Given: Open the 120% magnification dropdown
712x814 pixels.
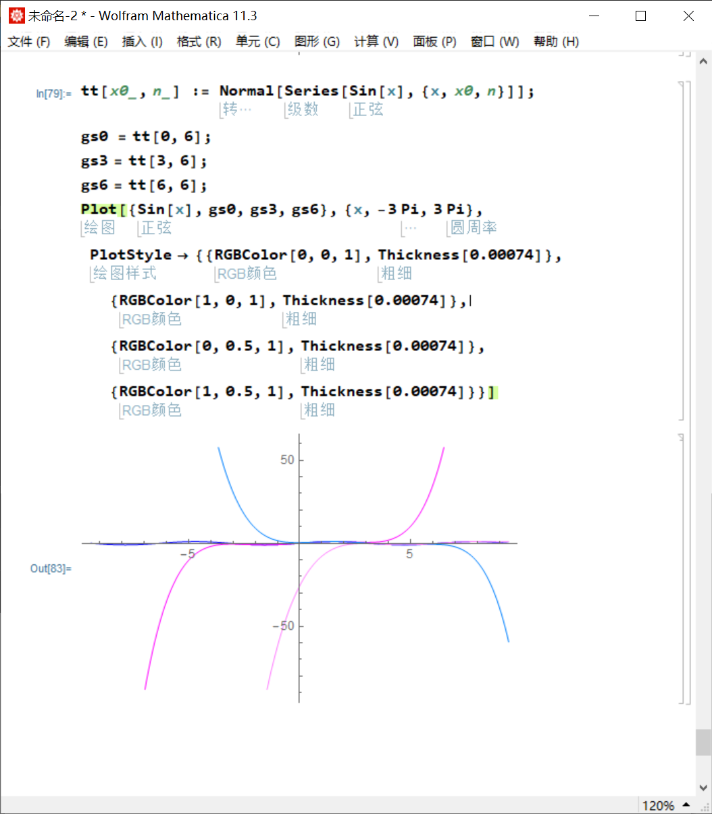Looking at the screenshot, I should coord(666,806).
